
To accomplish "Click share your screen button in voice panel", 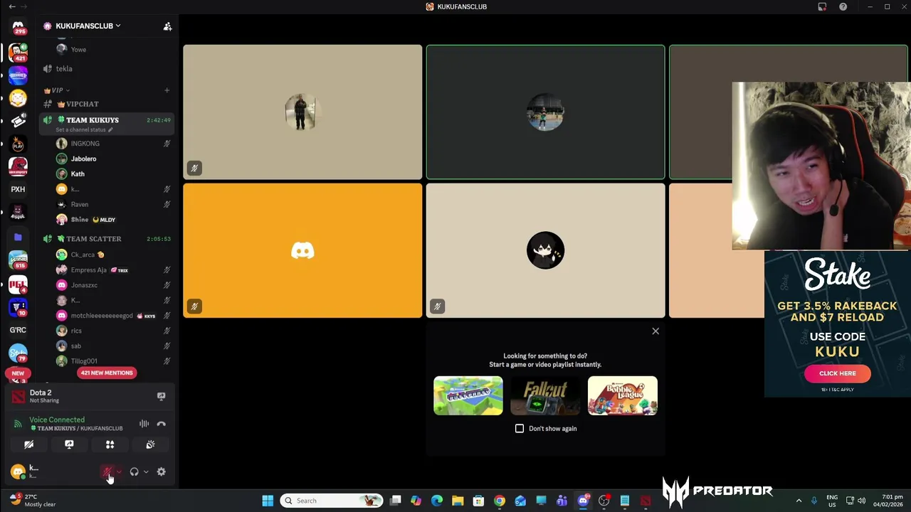I will tap(69, 444).
